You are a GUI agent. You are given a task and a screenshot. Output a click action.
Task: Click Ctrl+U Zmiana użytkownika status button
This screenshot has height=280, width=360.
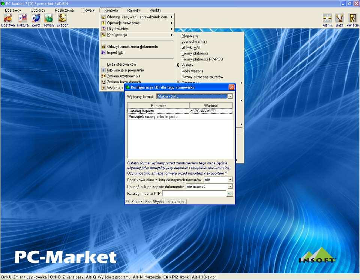pyautogui.click(x=24, y=277)
